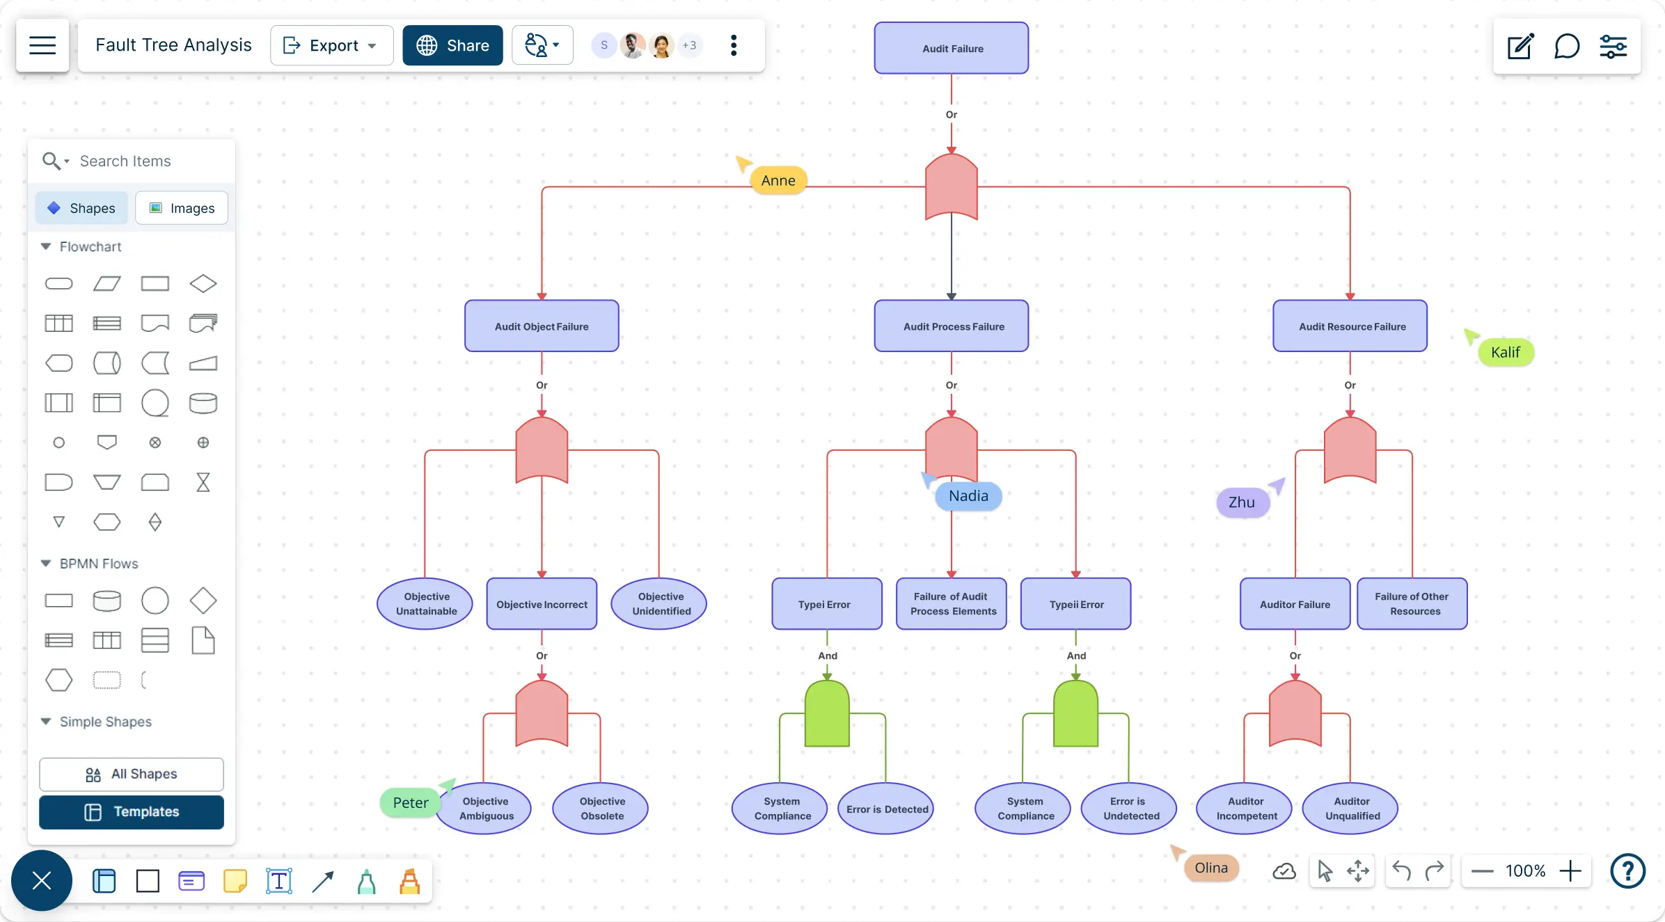Click the zoom in plus button
This screenshot has width=1665, height=922.
(1571, 870)
